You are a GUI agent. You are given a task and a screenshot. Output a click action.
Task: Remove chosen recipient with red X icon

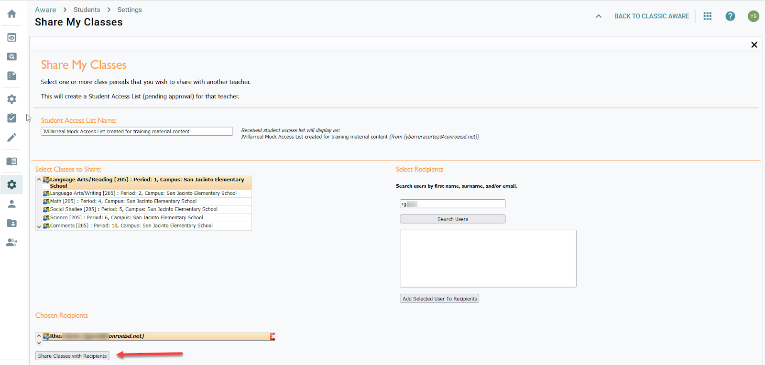(x=273, y=336)
